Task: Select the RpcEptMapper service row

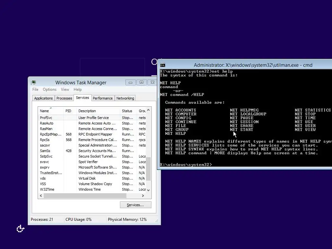Action: (92, 134)
